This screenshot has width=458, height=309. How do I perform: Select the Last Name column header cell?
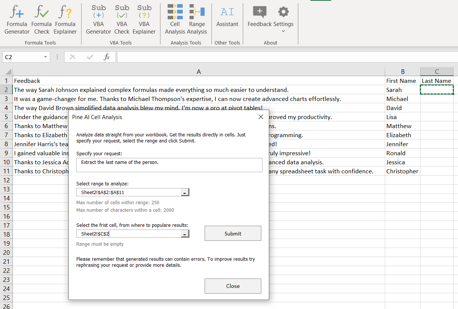[x=436, y=81]
